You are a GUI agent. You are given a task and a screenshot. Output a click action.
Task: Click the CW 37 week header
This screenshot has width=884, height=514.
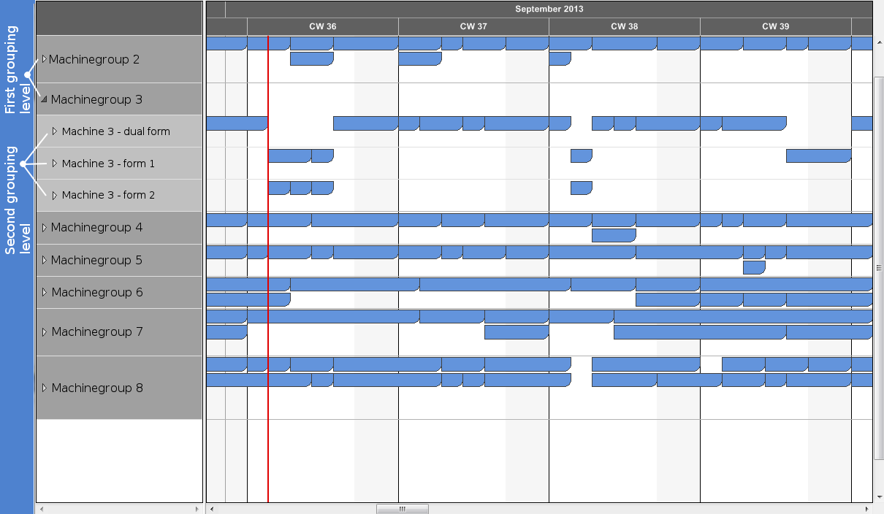tap(473, 26)
